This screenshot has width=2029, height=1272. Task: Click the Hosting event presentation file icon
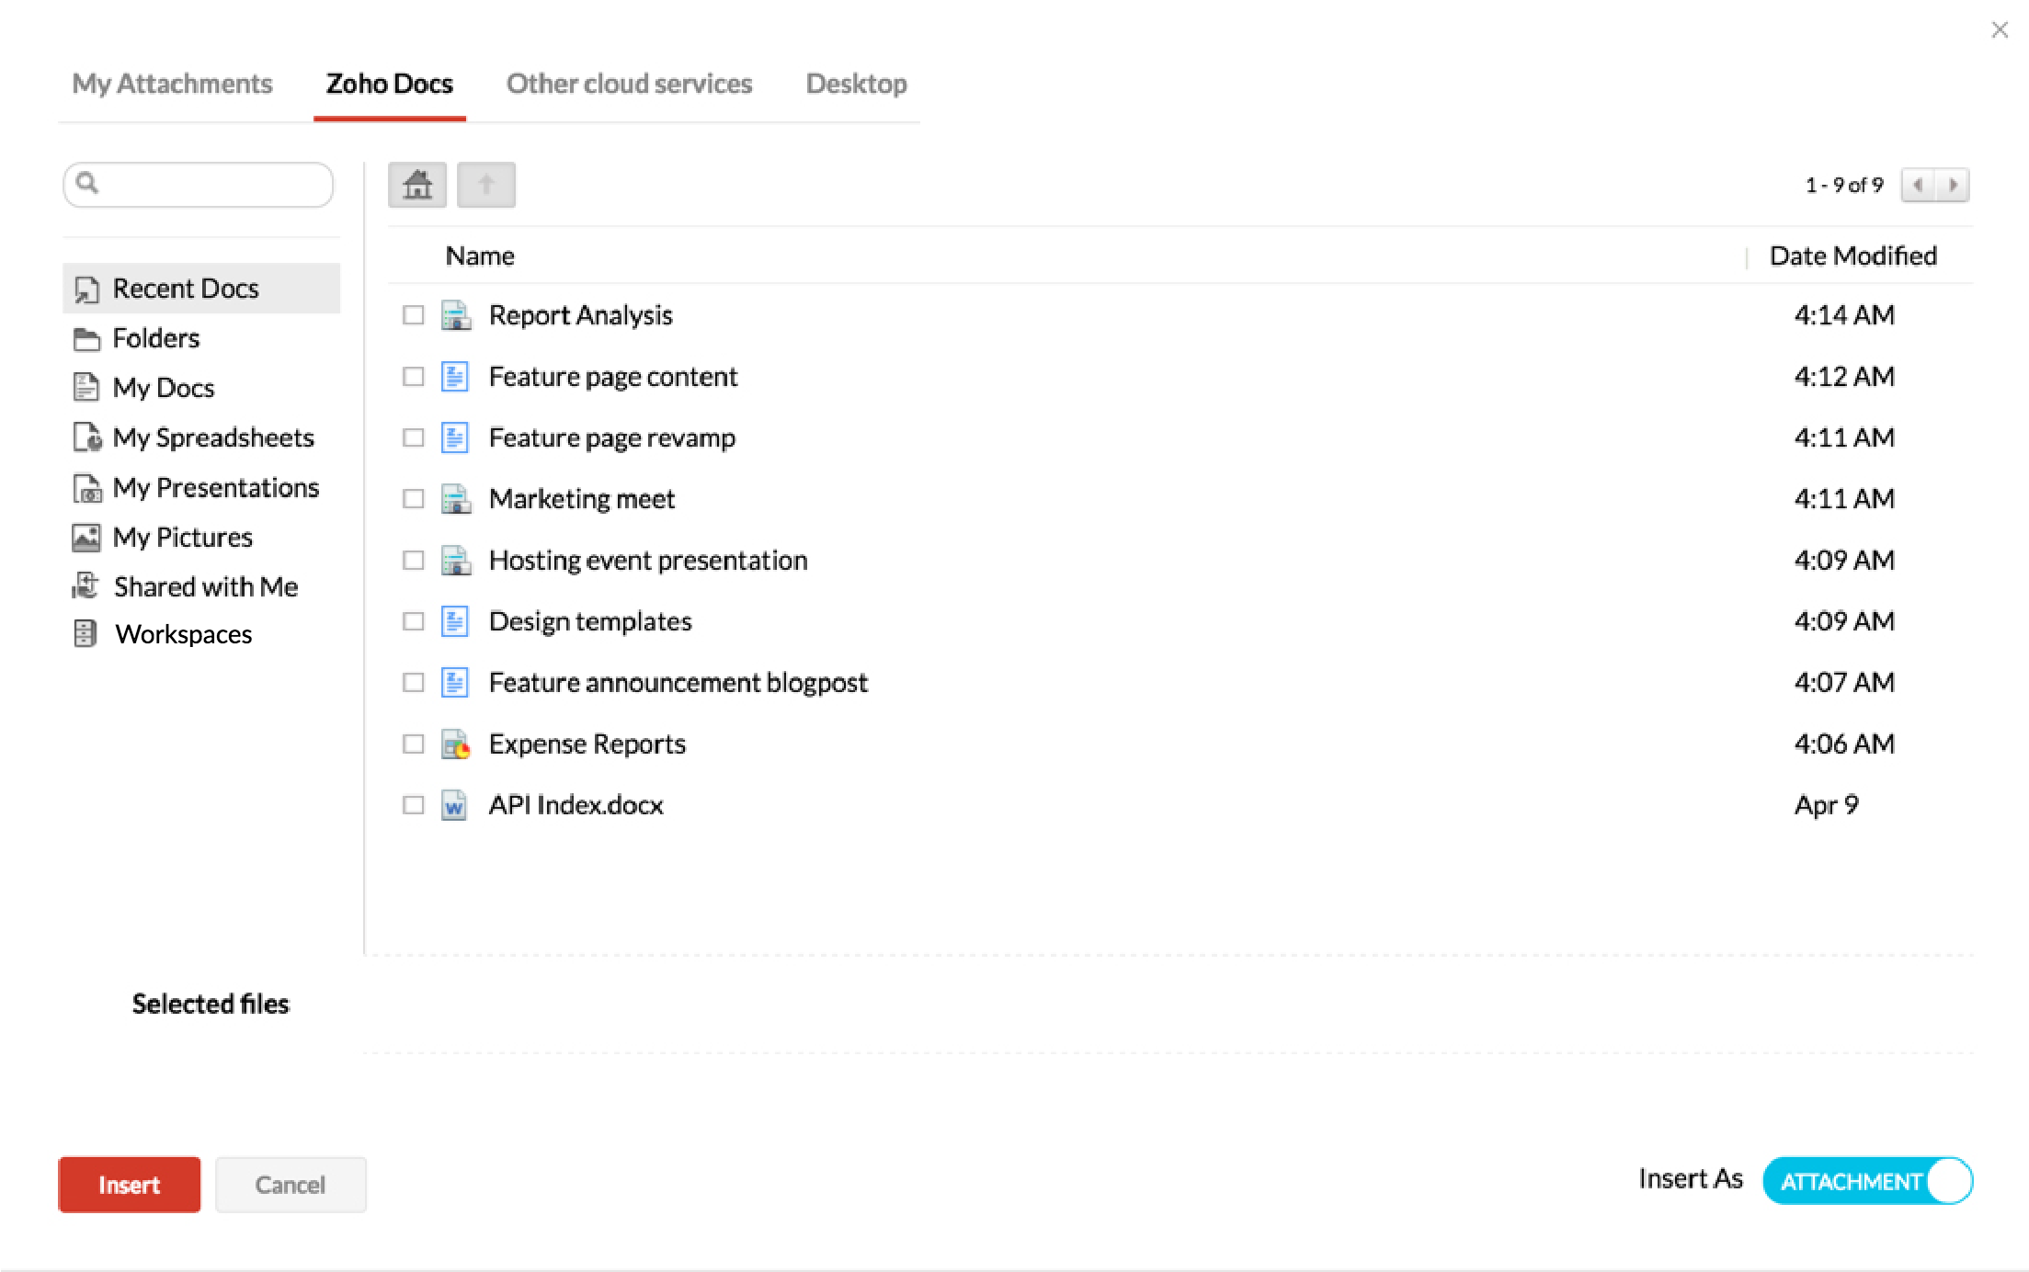[456, 561]
